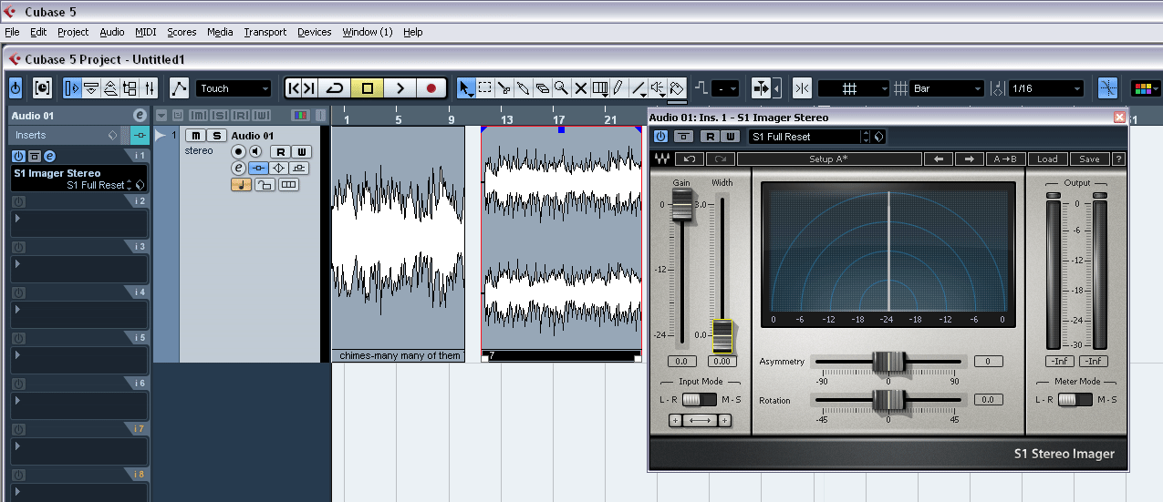Open the plugin help question mark
The image size is (1163, 502).
coord(1118,159)
